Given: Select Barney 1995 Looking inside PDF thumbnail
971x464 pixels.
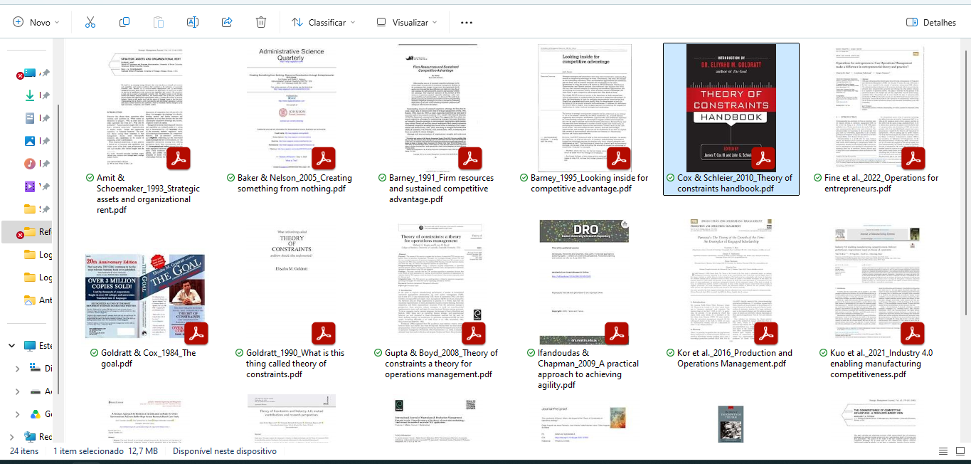Looking at the screenshot, I should pos(585,107).
